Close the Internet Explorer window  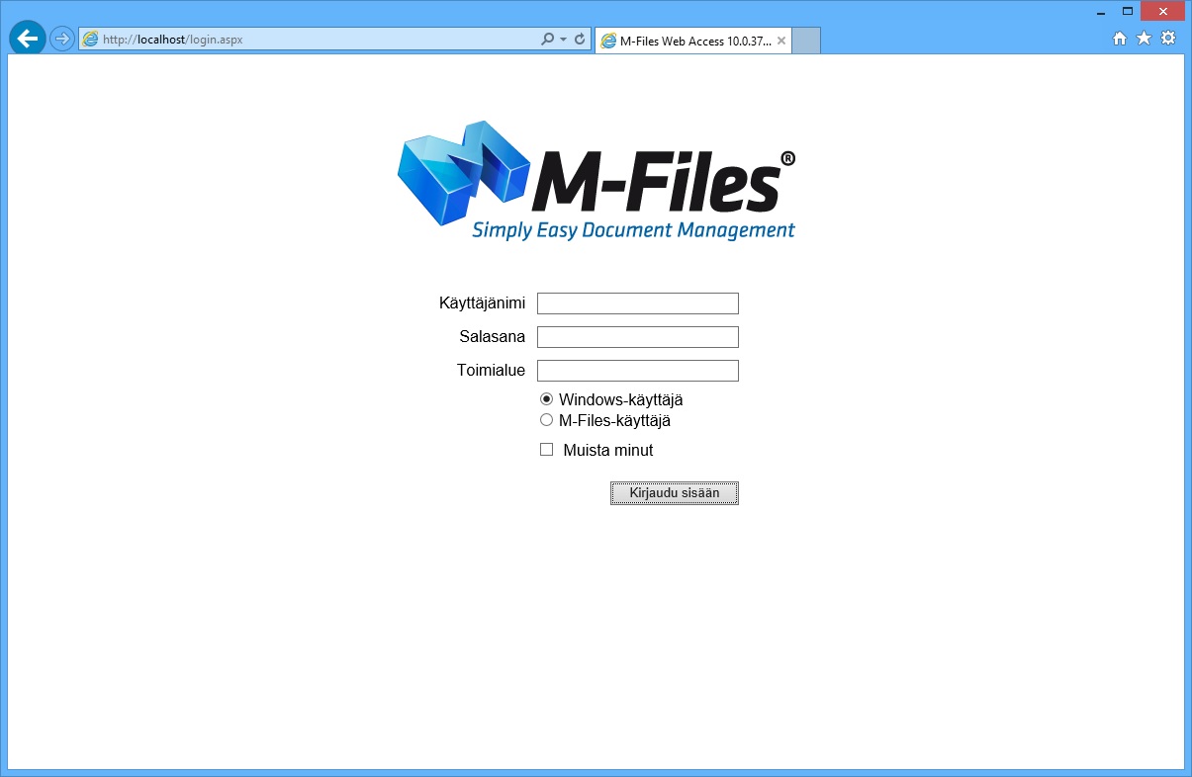(1162, 12)
